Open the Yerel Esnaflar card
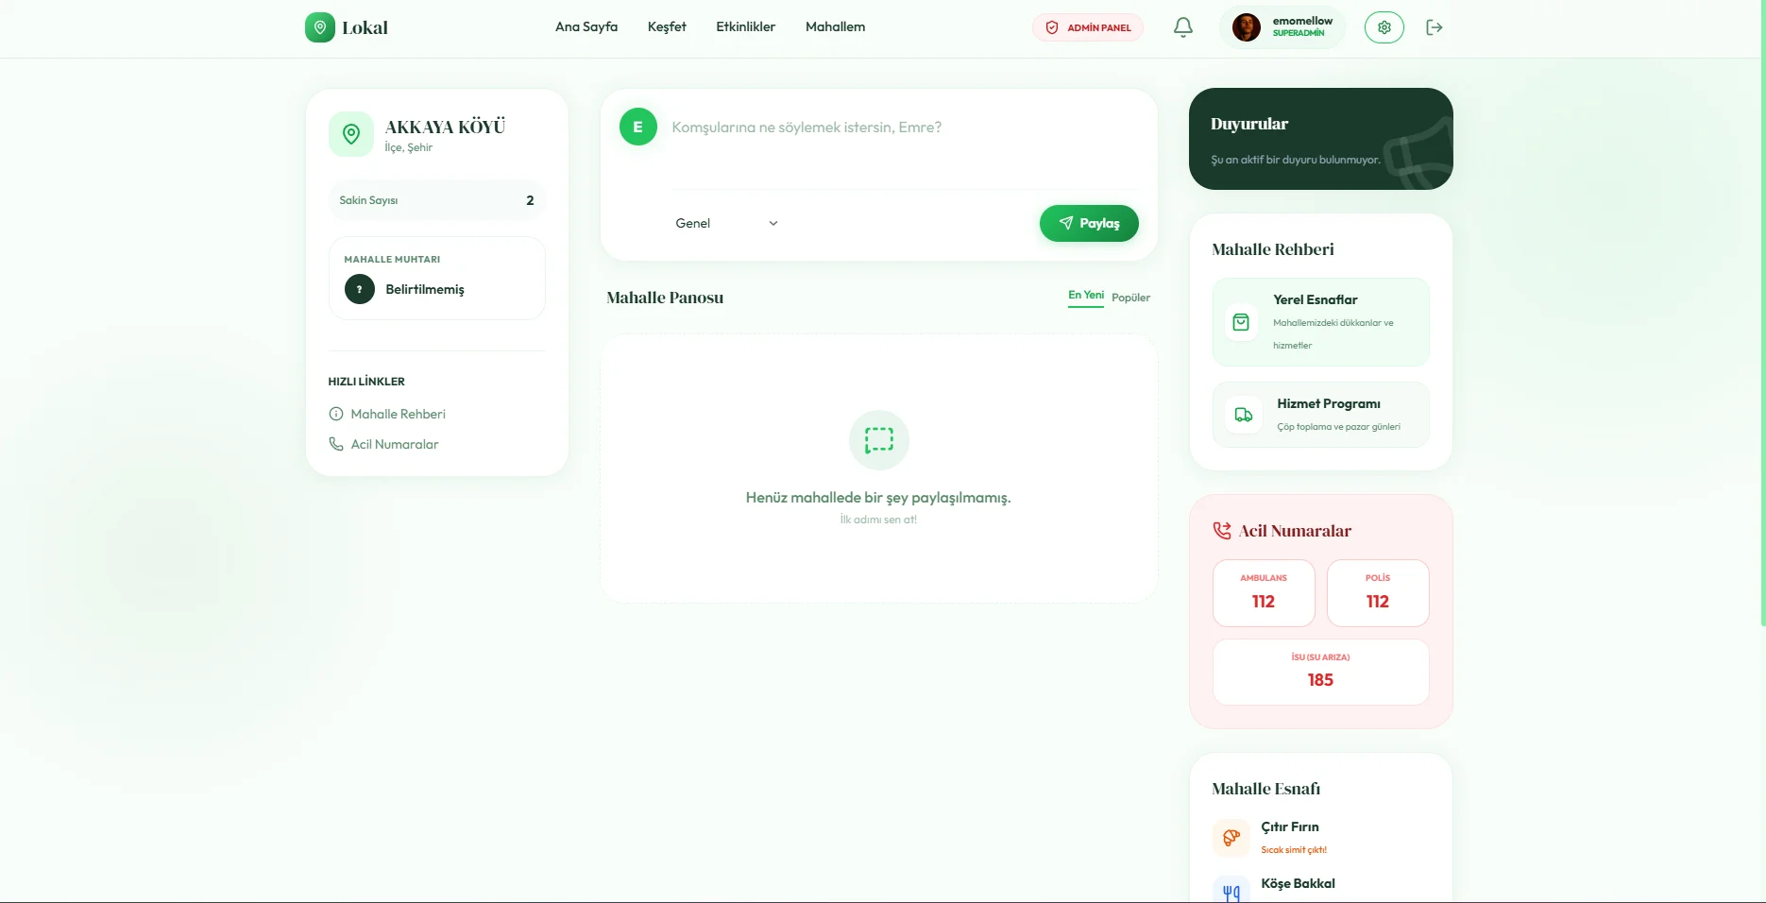The width and height of the screenshot is (1766, 903). pyautogui.click(x=1320, y=322)
